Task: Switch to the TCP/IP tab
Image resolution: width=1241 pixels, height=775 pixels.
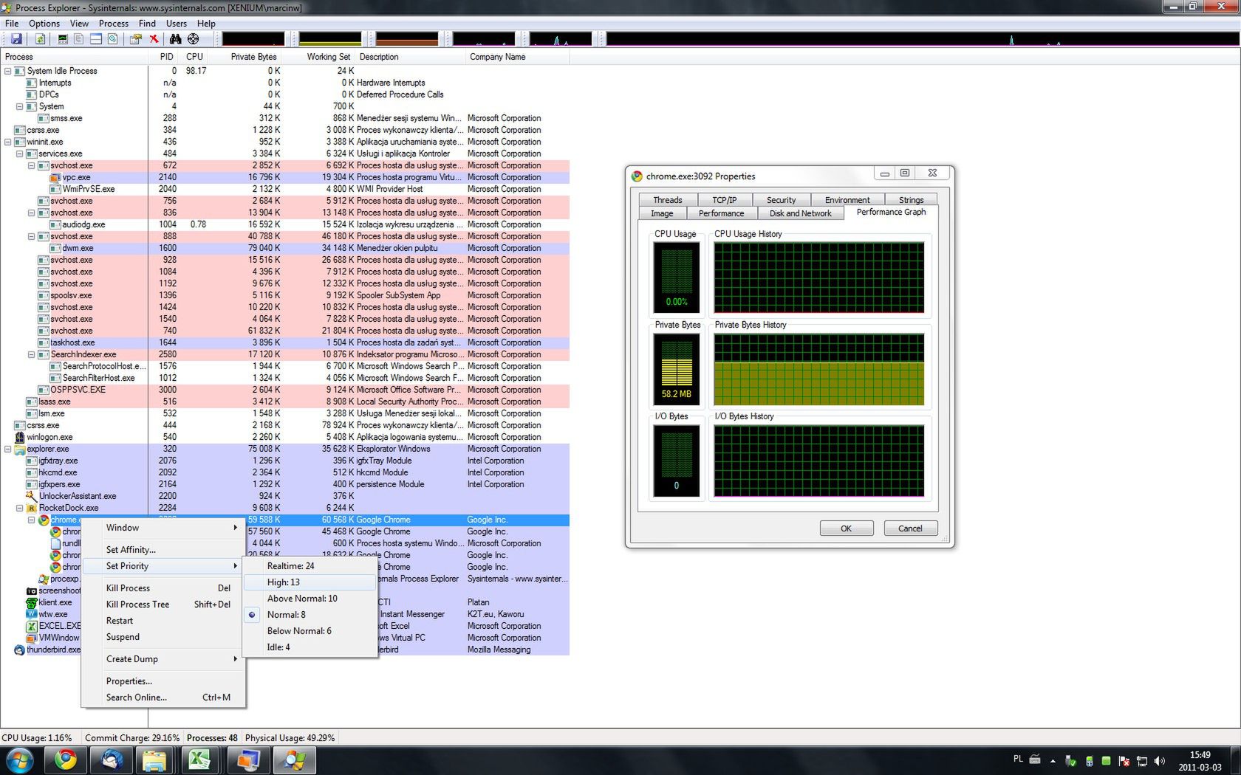Action: click(724, 200)
